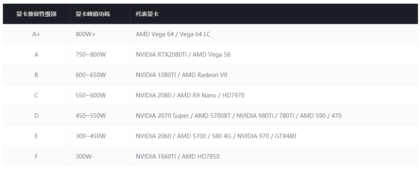Click the AMD Vega 64 / Vega 64 LC cell
420x170 pixels.
[173, 34]
